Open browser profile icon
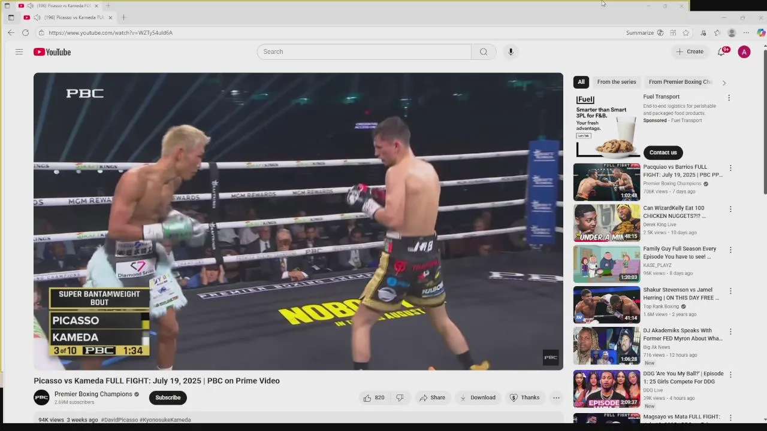This screenshot has width=767, height=431. click(x=732, y=33)
